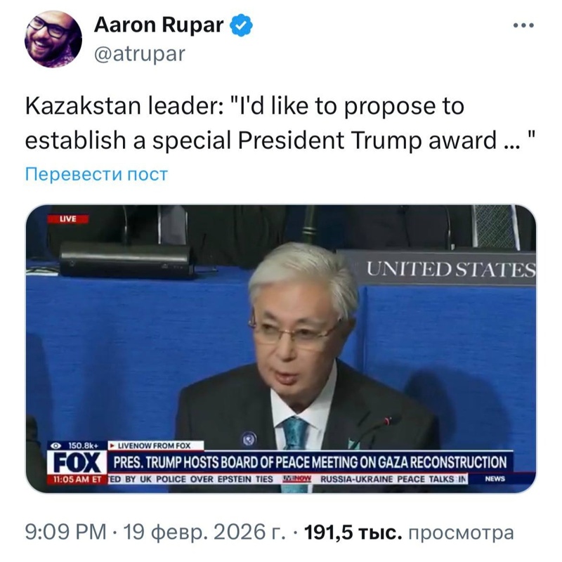The width and height of the screenshot is (562, 562).
Task: Click the Aaron Rupar display name
Action: [x=159, y=25]
